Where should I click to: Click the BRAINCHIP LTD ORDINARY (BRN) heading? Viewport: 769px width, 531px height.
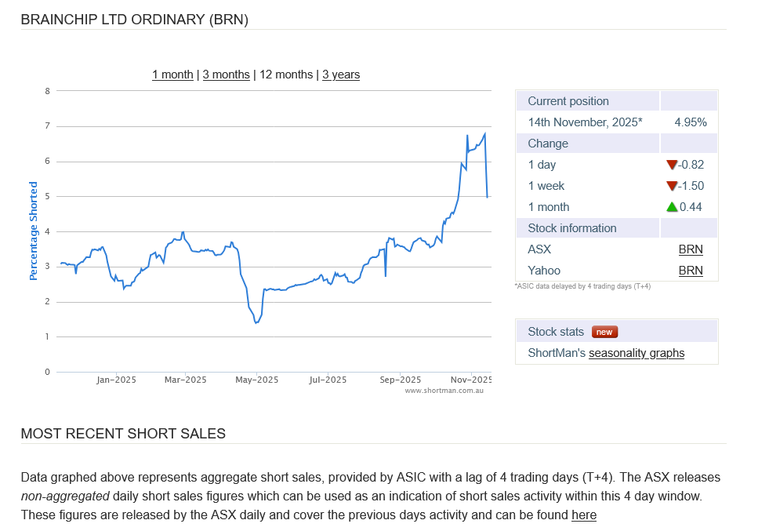[x=134, y=20]
